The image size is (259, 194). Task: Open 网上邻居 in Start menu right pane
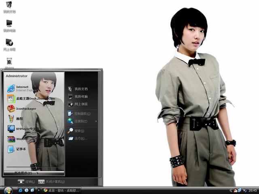point(78,104)
